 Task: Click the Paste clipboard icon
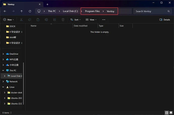38,20
